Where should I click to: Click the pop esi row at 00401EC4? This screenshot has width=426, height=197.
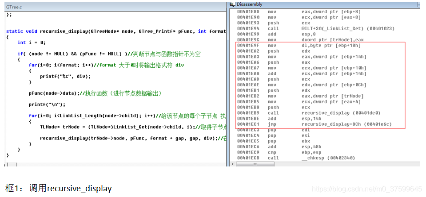[274, 135]
